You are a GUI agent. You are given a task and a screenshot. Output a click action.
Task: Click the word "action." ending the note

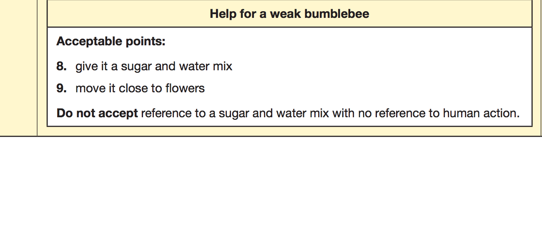click(x=501, y=113)
